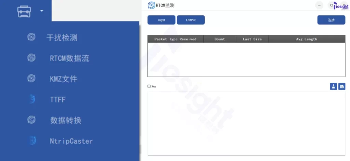Screen dimensions: 350x161
Task: Click the OutPut button
Action: (x=191, y=20)
